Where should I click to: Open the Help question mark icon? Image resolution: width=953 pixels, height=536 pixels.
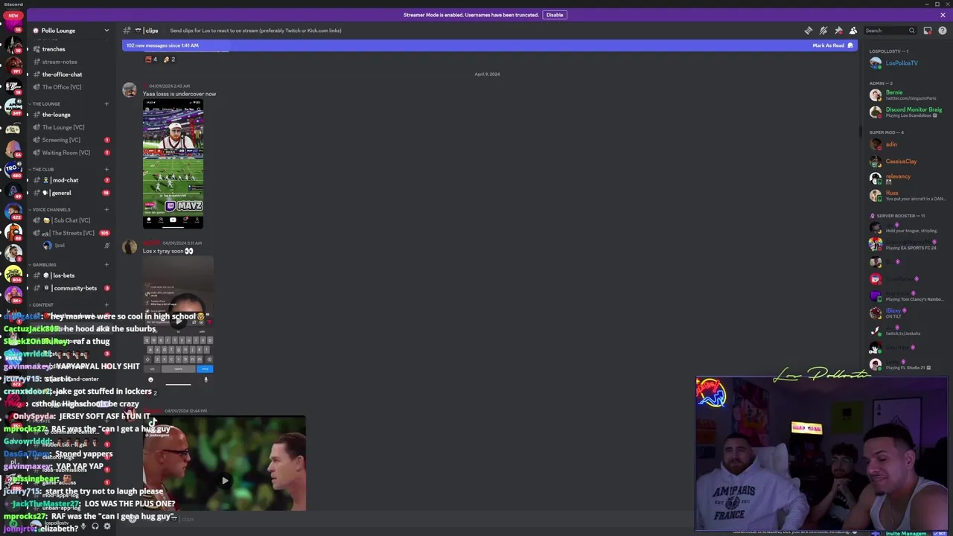click(943, 31)
